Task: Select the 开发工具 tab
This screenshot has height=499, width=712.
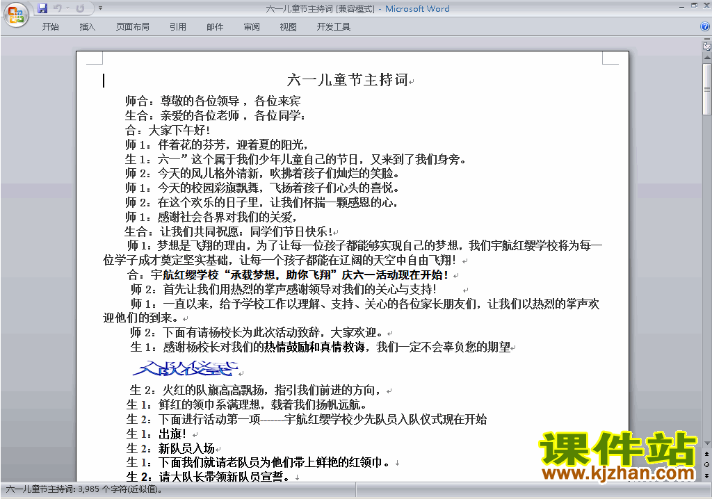Action: [x=334, y=27]
